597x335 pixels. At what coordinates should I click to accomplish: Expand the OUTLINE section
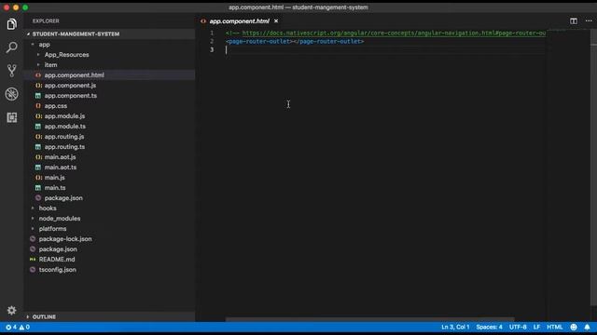pos(44,316)
